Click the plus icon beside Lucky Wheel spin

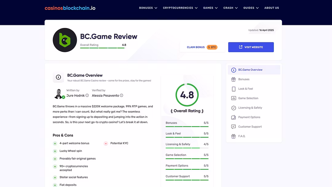[x=55, y=151]
